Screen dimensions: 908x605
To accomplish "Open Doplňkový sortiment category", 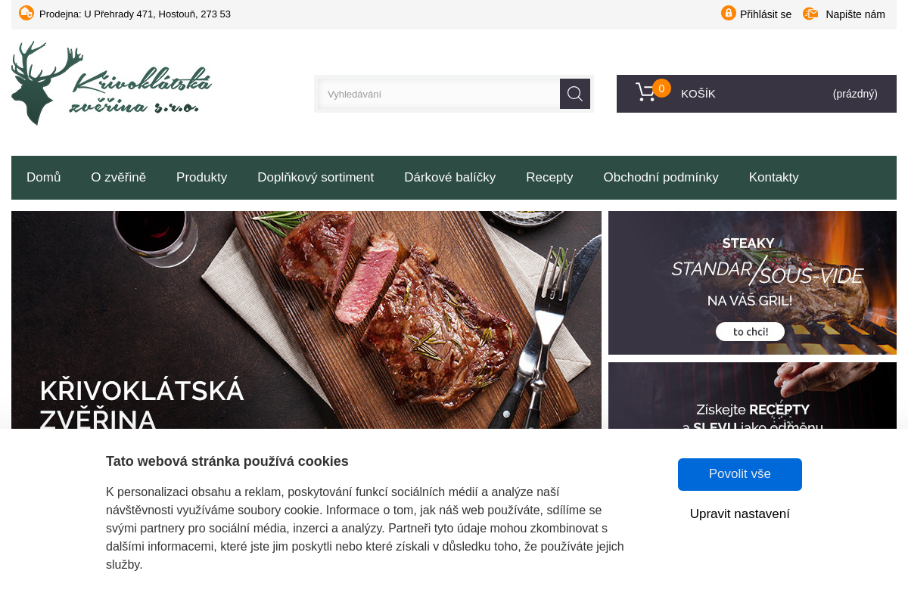I will click(x=316, y=178).
